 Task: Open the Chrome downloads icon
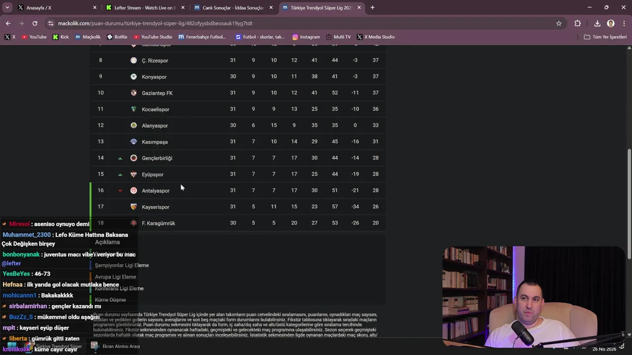[x=597, y=23]
